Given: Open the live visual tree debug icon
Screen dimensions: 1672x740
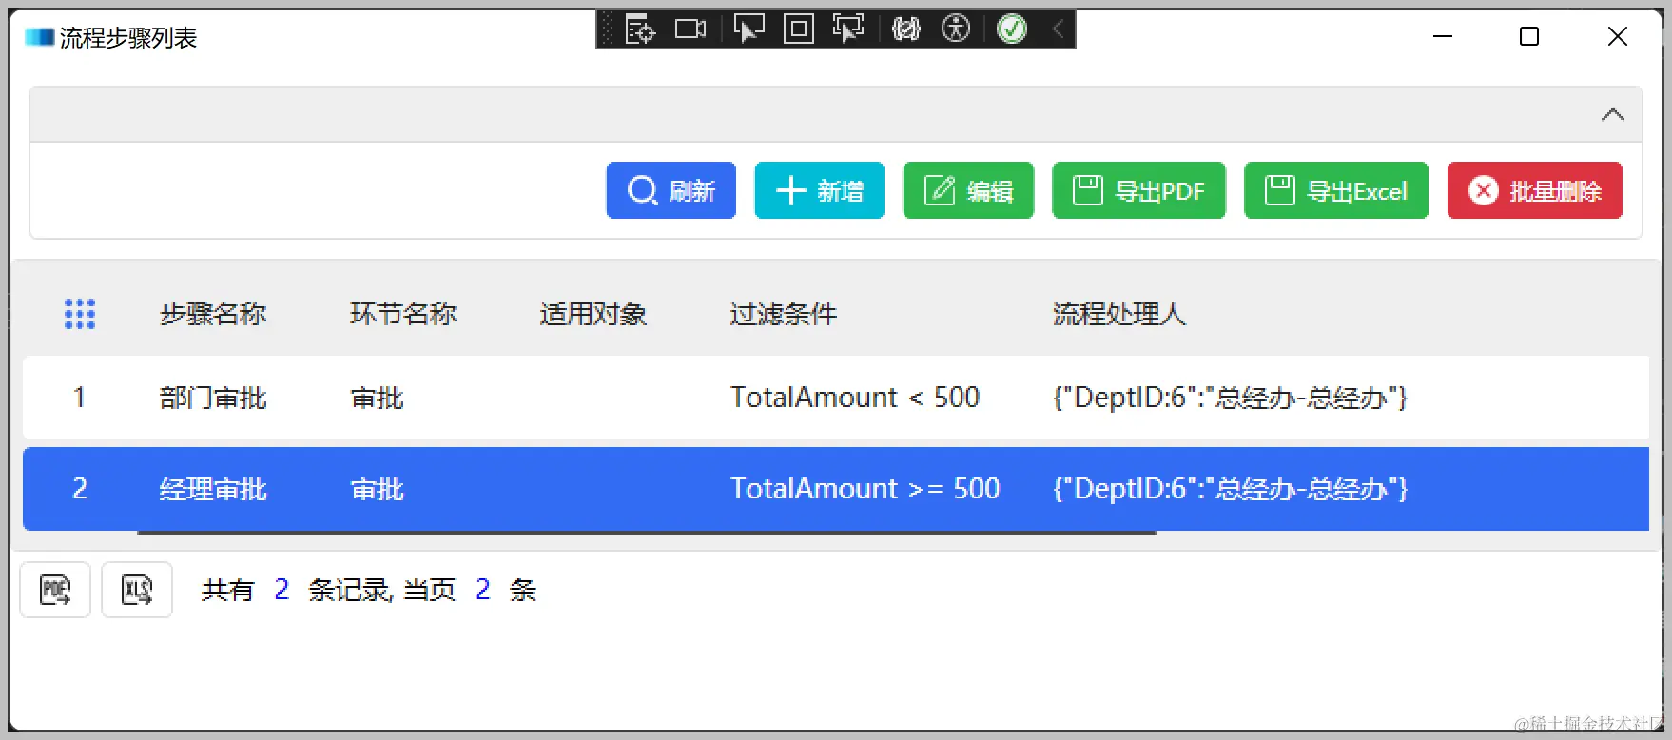Looking at the screenshot, I should (640, 29).
